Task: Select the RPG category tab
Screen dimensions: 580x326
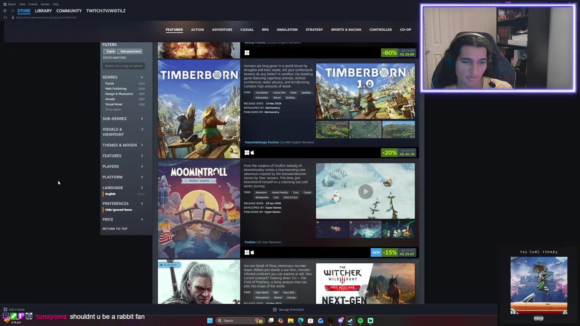Action: [265, 30]
